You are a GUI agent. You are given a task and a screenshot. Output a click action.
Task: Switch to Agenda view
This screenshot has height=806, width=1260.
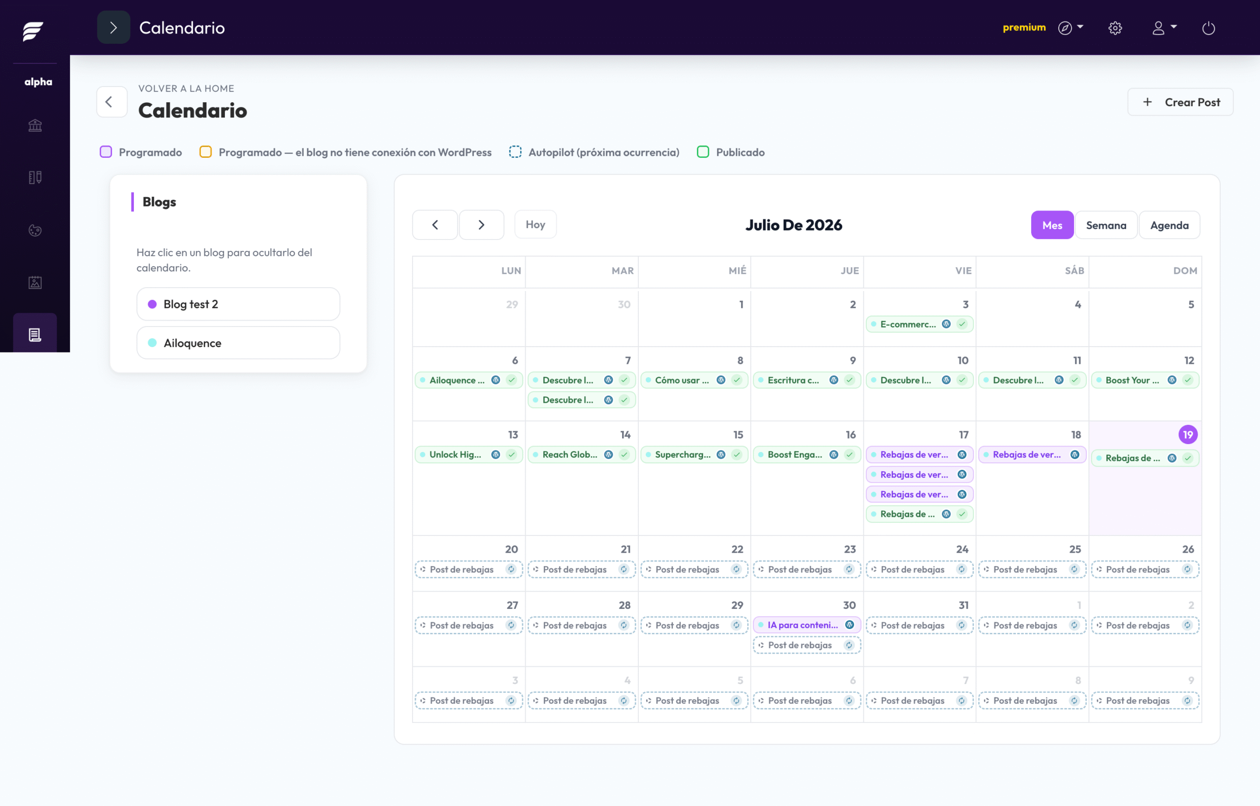(1169, 225)
